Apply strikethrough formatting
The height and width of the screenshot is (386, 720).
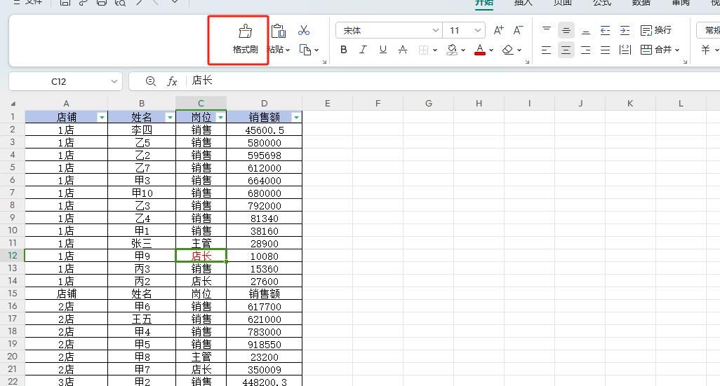pos(403,50)
